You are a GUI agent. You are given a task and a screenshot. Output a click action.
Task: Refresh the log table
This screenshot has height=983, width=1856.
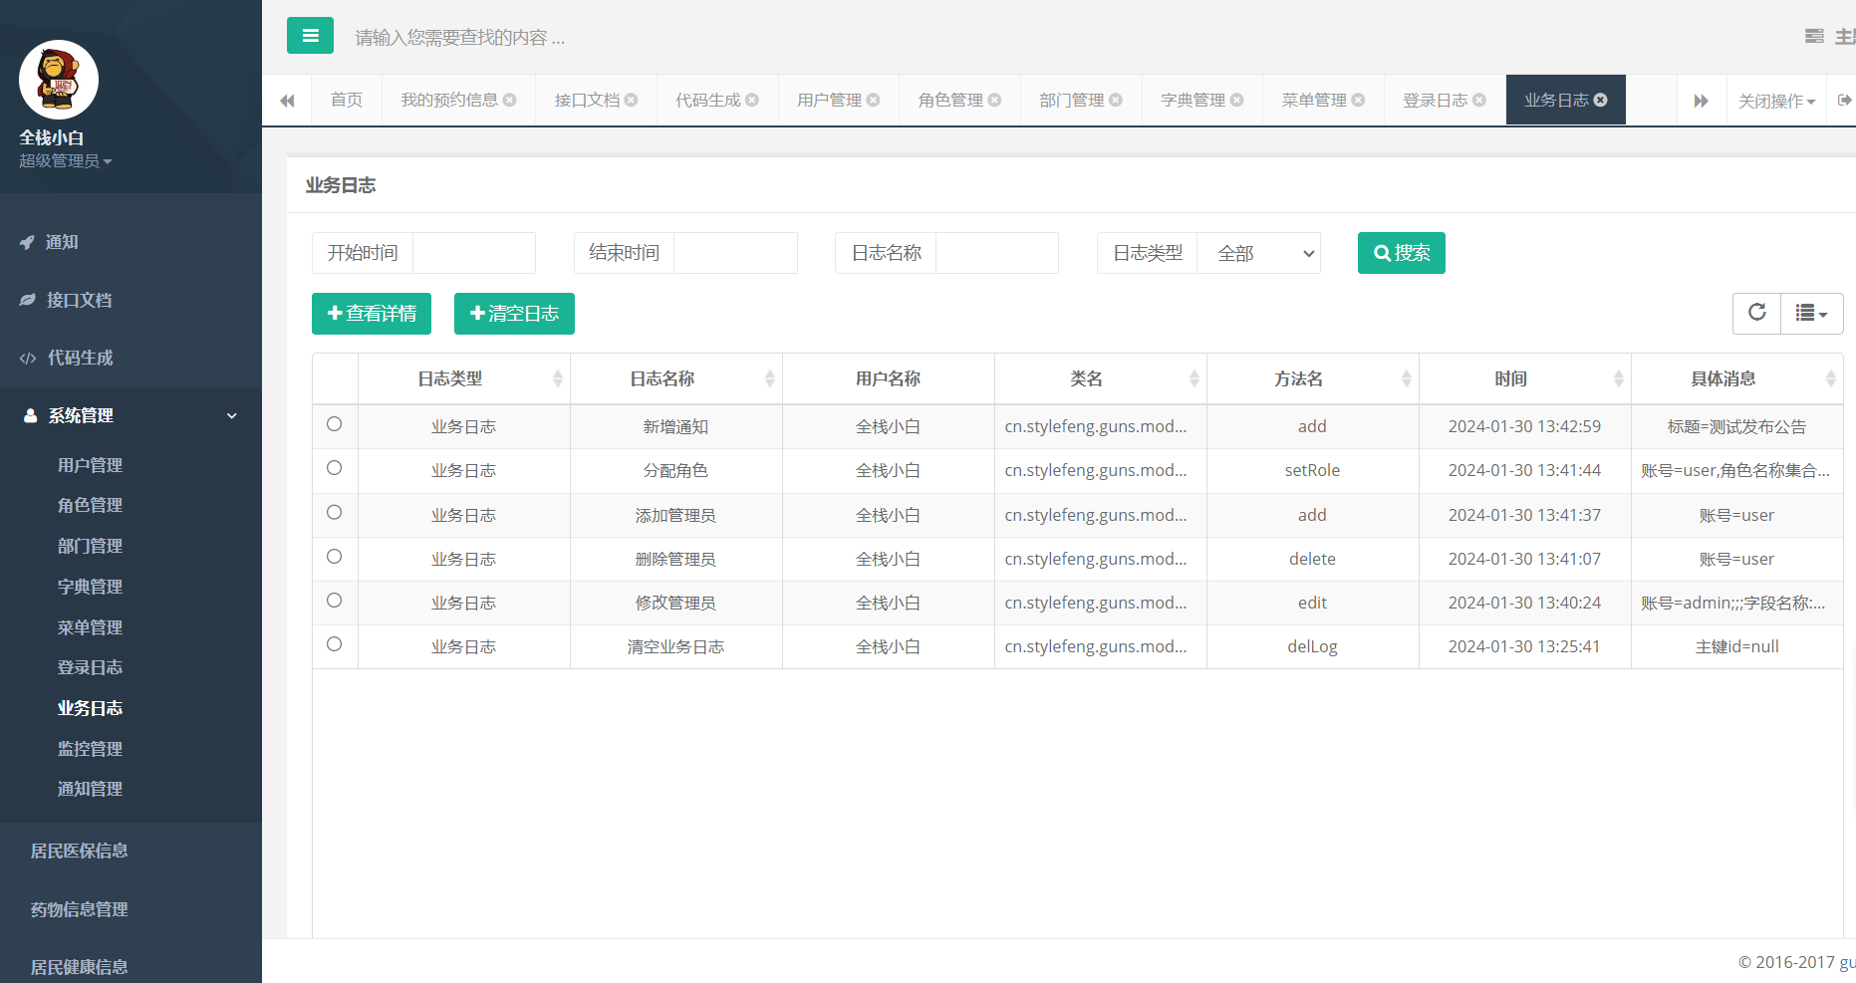pyautogui.click(x=1756, y=313)
